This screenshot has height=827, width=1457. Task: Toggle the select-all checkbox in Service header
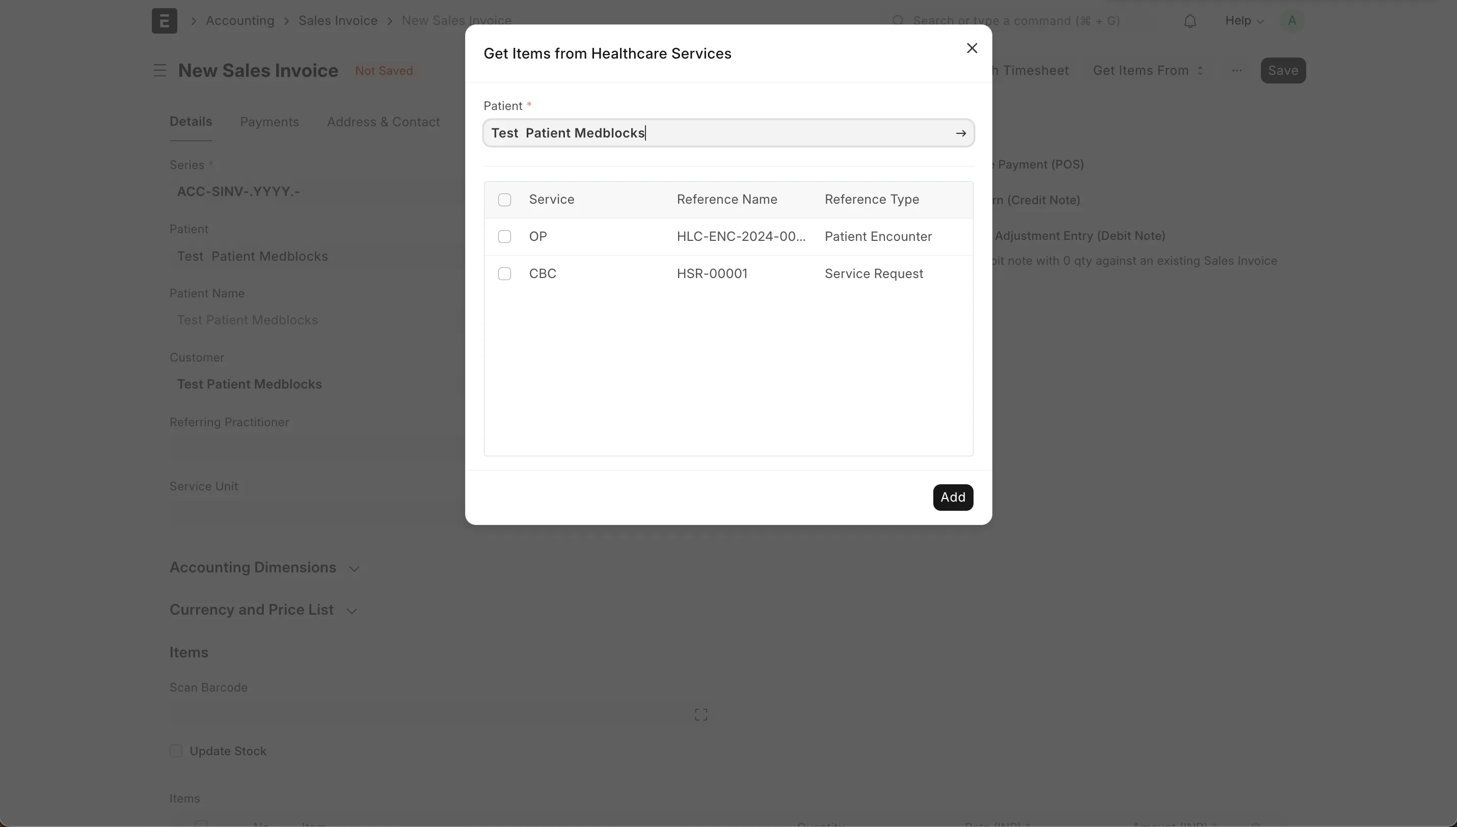(504, 200)
